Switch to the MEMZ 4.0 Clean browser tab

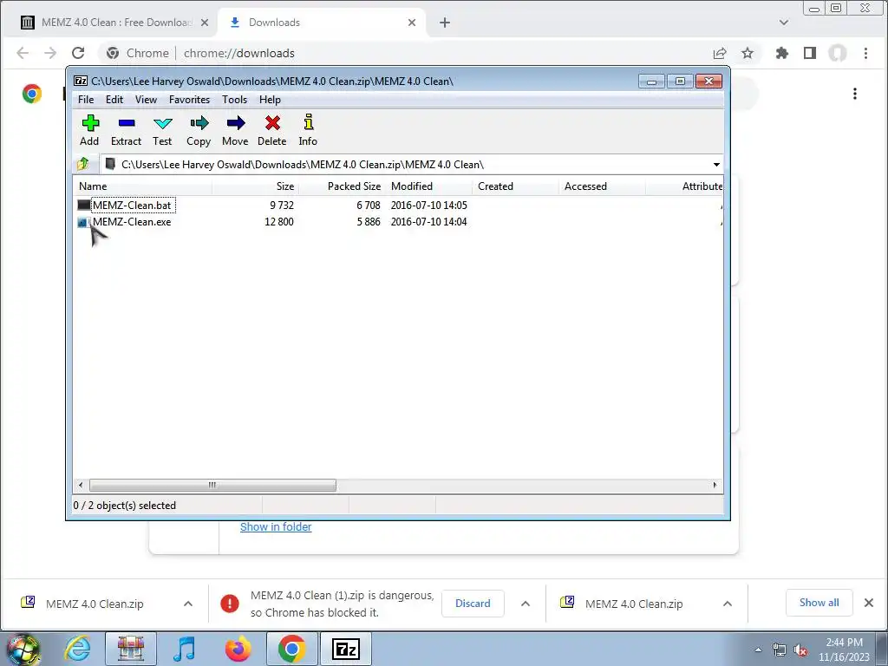[x=110, y=23]
